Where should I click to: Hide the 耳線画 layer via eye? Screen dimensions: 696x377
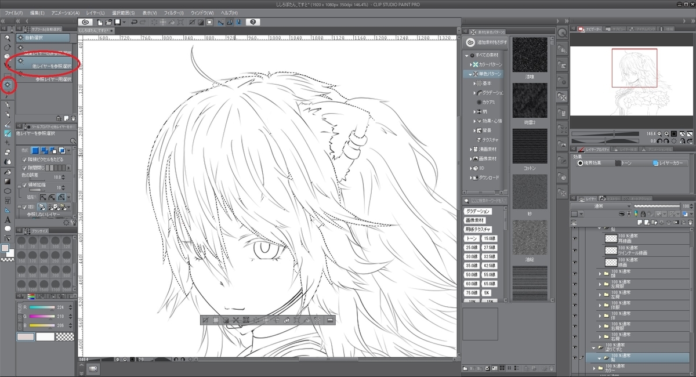[575, 238]
